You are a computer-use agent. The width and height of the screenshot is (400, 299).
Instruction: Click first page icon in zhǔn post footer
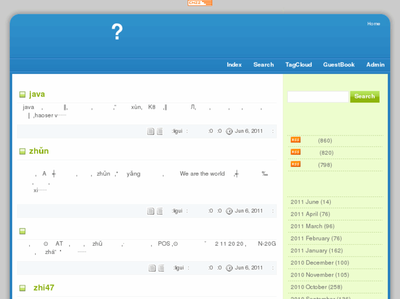(x=151, y=211)
